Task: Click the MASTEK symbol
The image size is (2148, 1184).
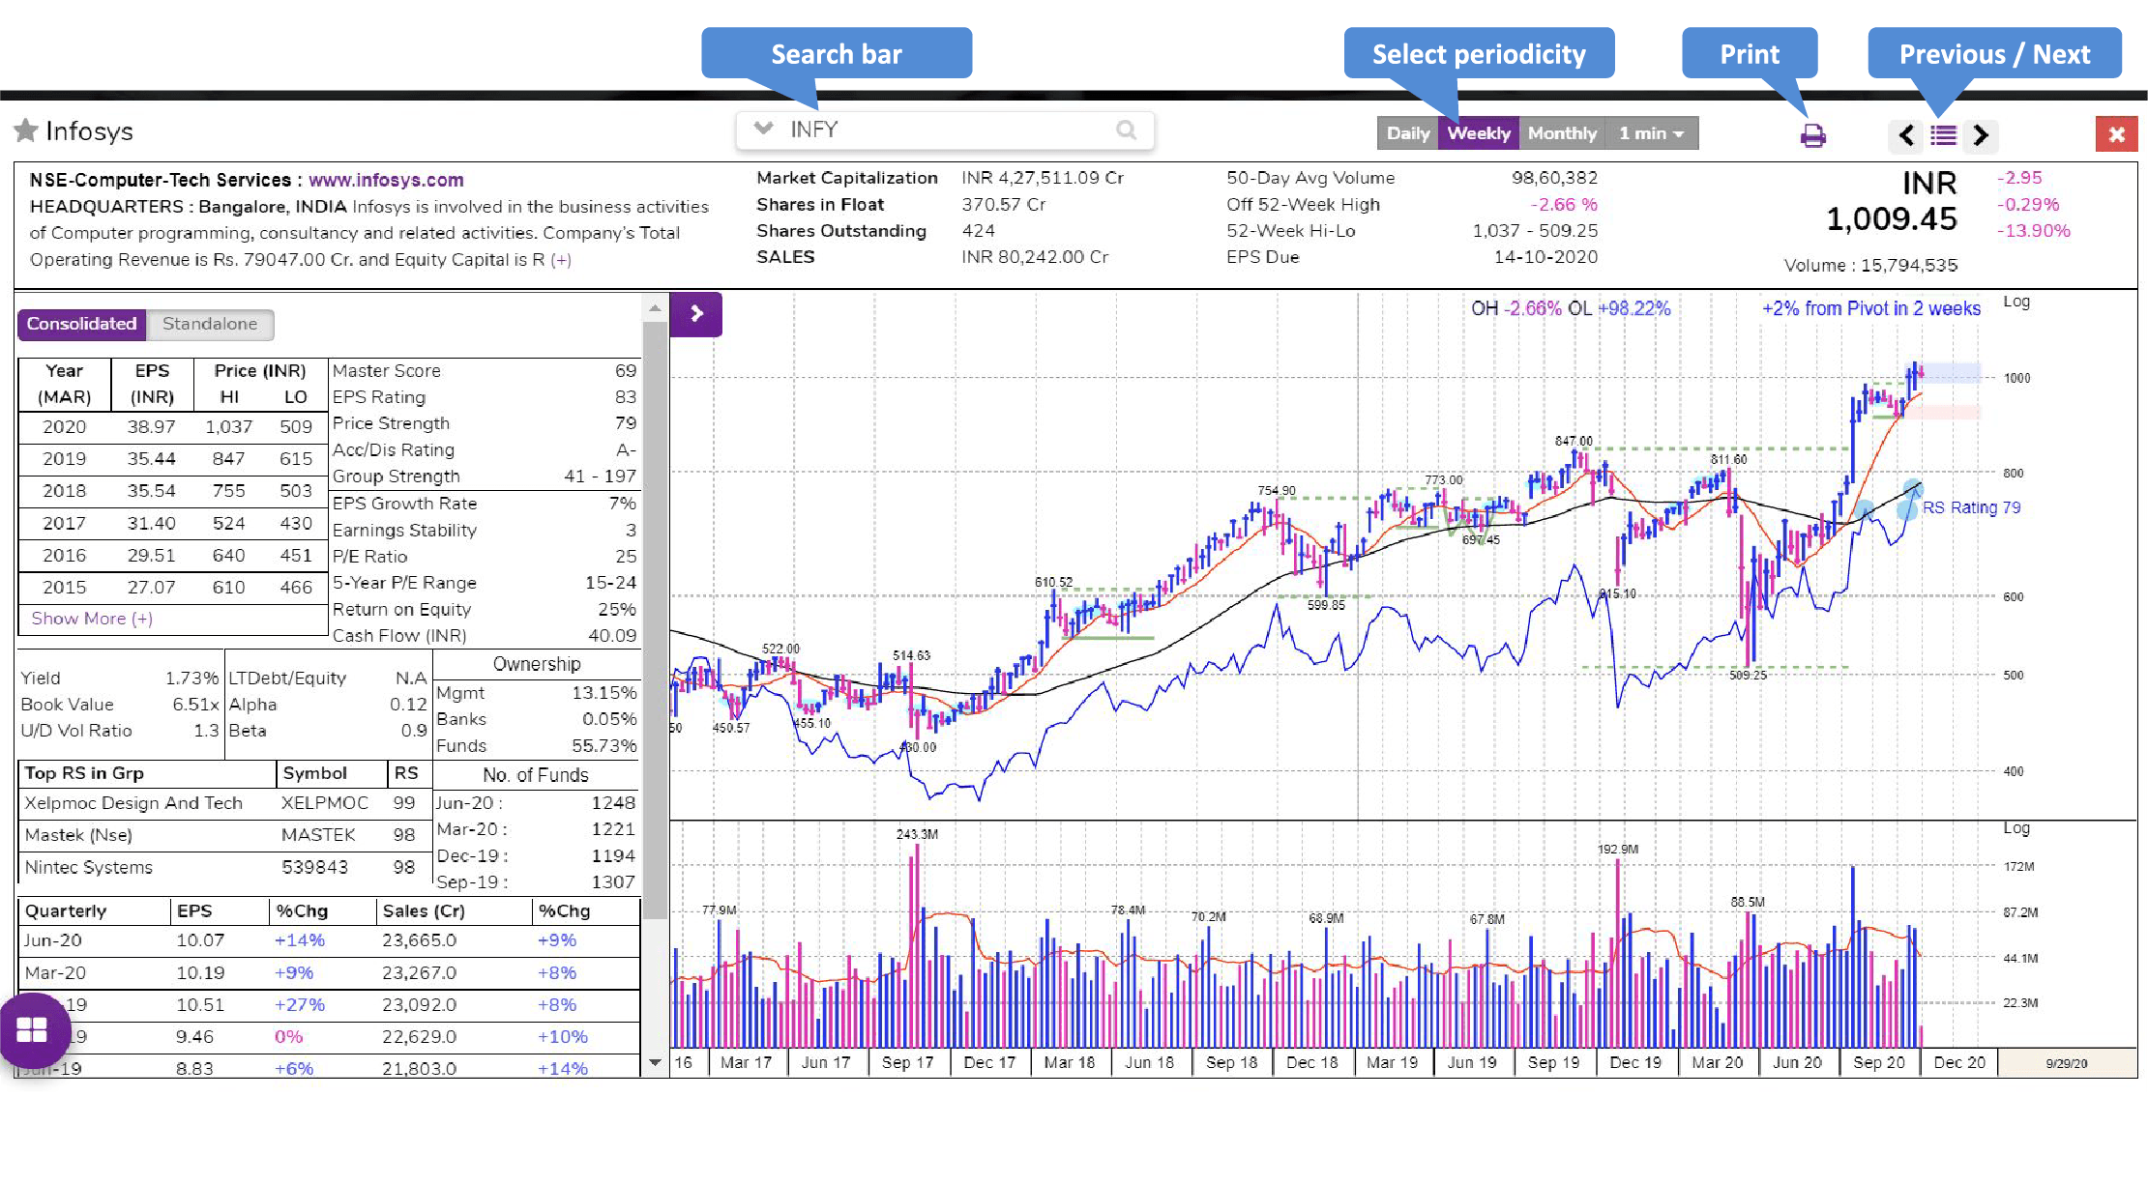Action: 318,835
